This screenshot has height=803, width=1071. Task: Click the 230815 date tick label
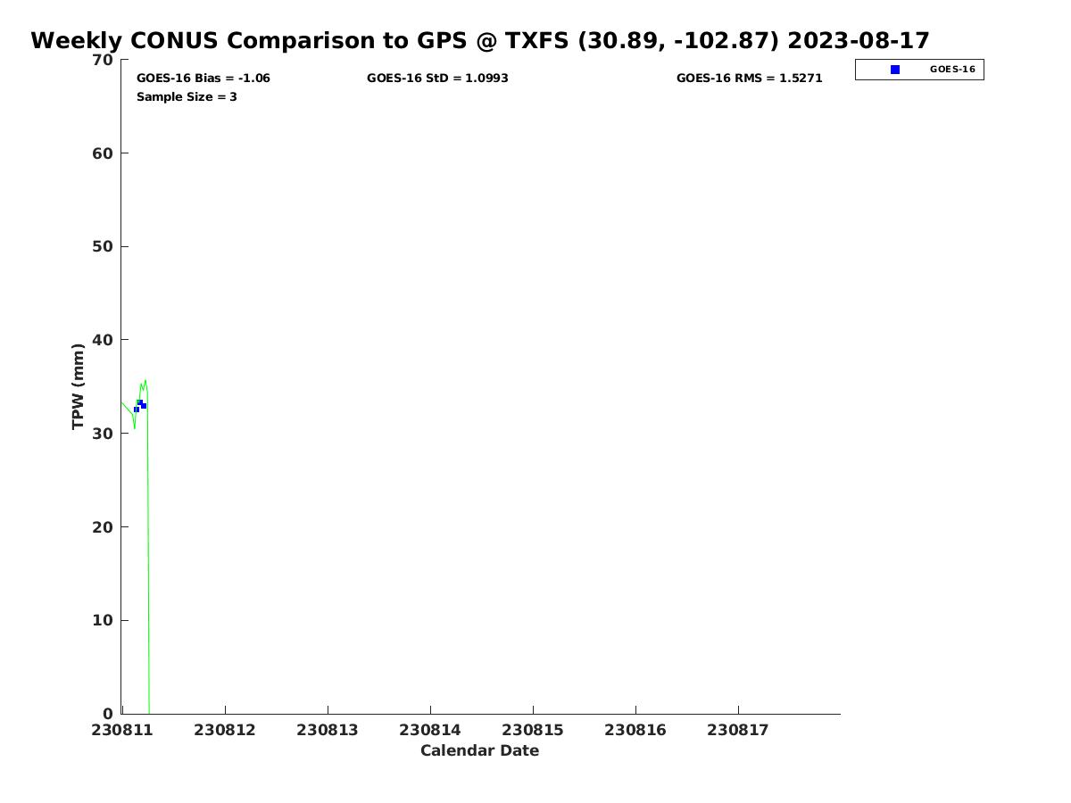533,731
